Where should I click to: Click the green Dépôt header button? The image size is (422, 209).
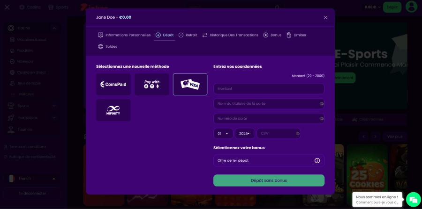[x=392, y=7]
